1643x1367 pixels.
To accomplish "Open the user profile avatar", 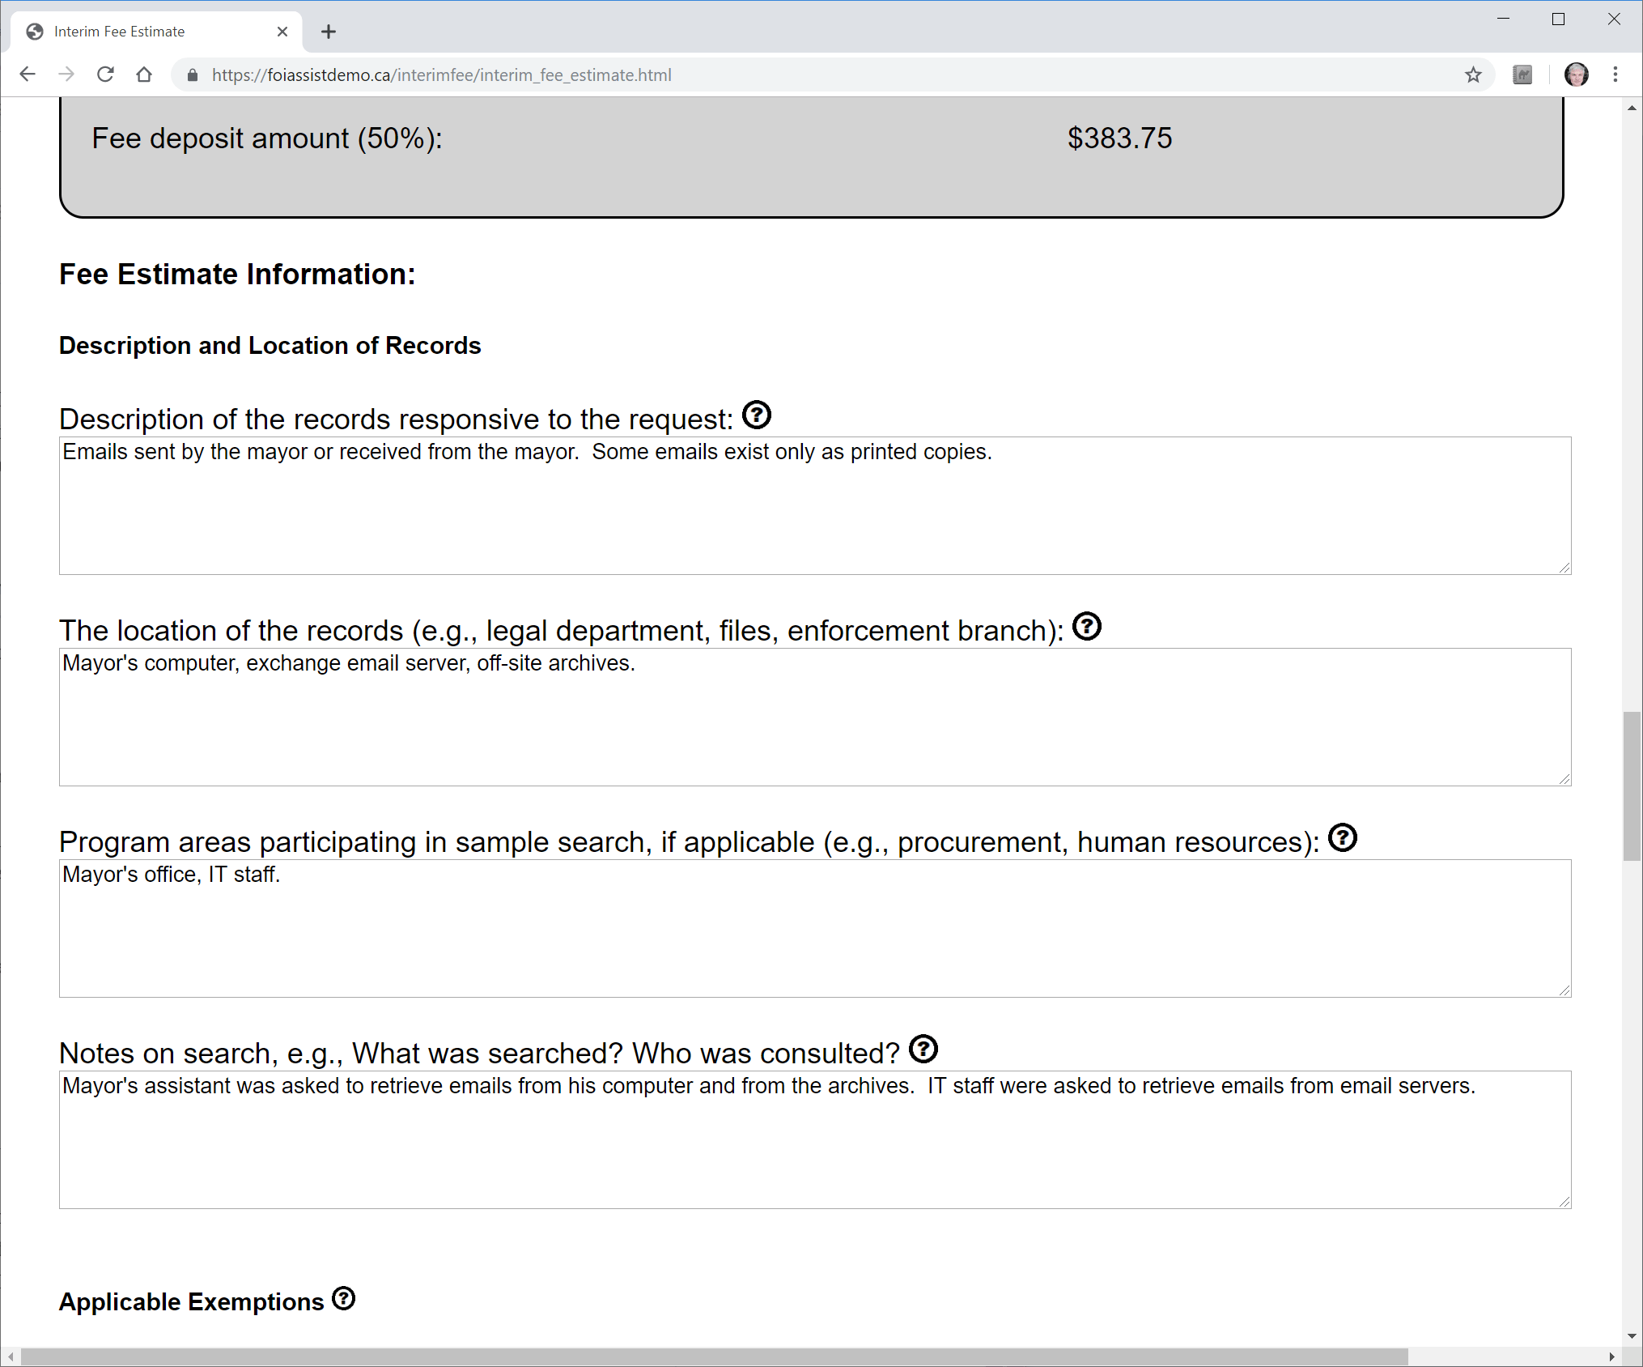I will click(1576, 75).
